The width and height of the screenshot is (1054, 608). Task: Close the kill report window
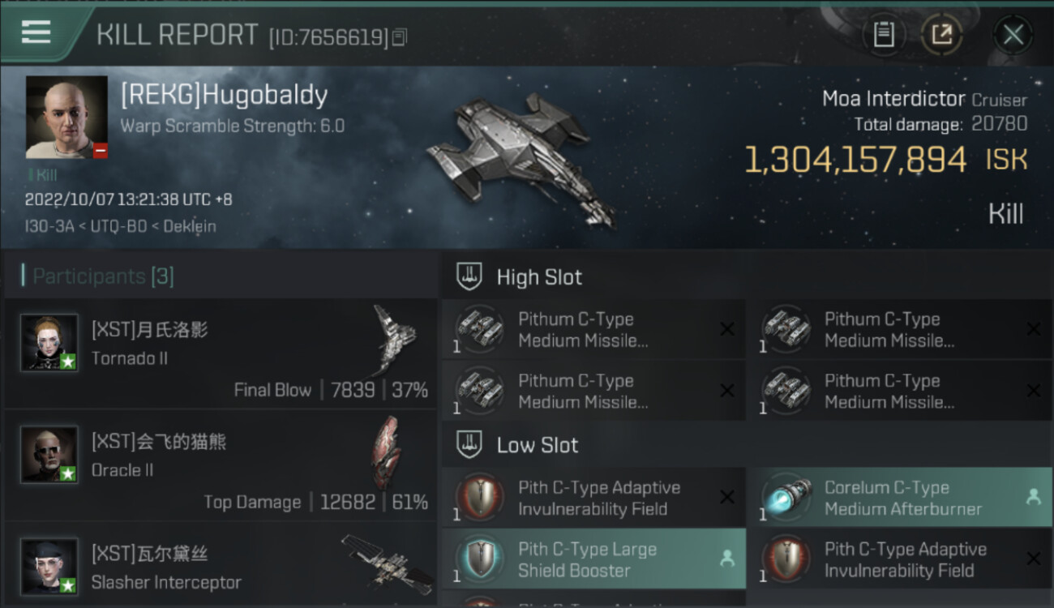[x=1013, y=34]
